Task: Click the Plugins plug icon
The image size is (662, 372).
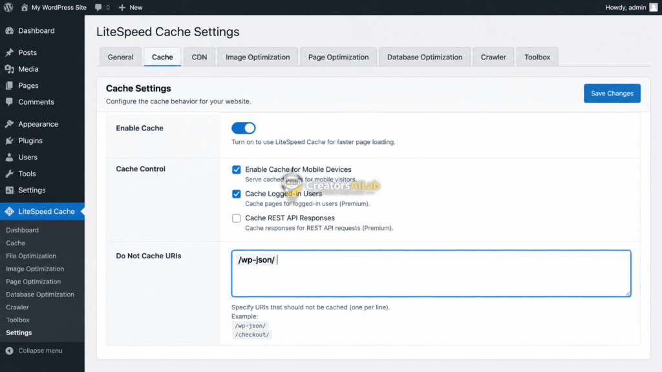Action: tap(9, 140)
